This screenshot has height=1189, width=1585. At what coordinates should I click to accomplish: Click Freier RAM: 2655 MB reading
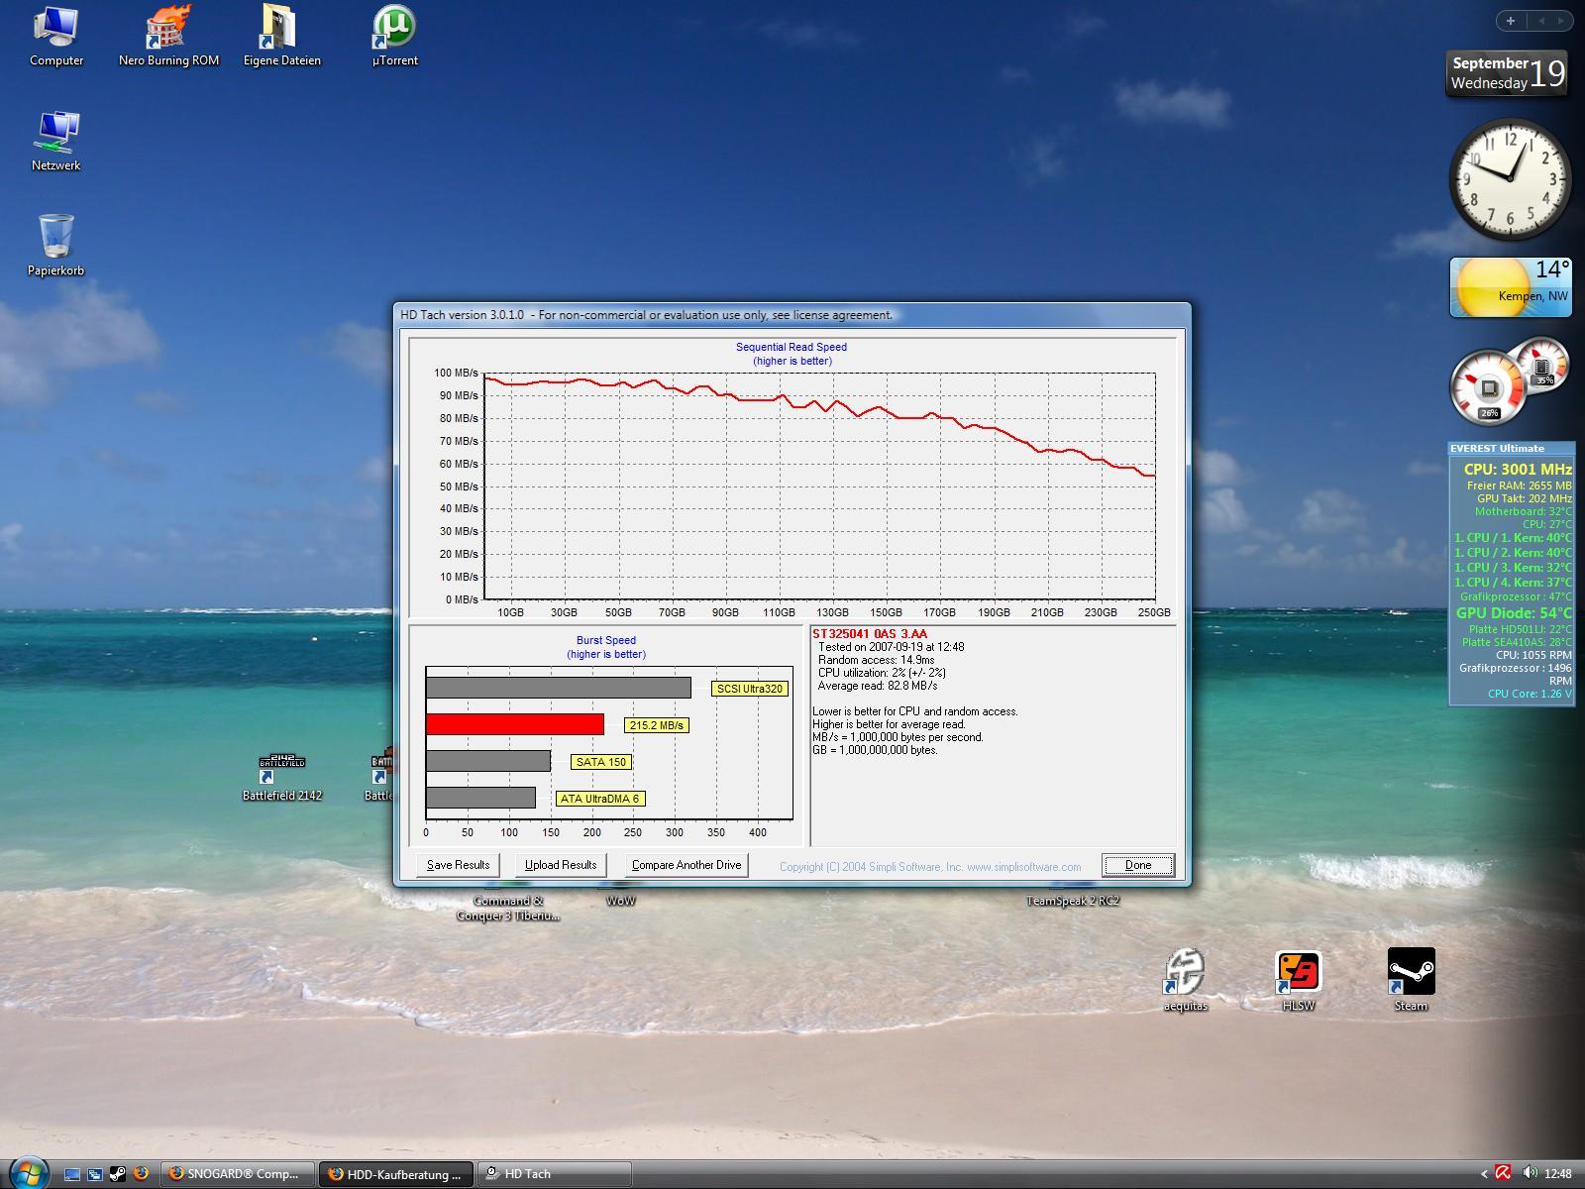[x=1520, y=486]
